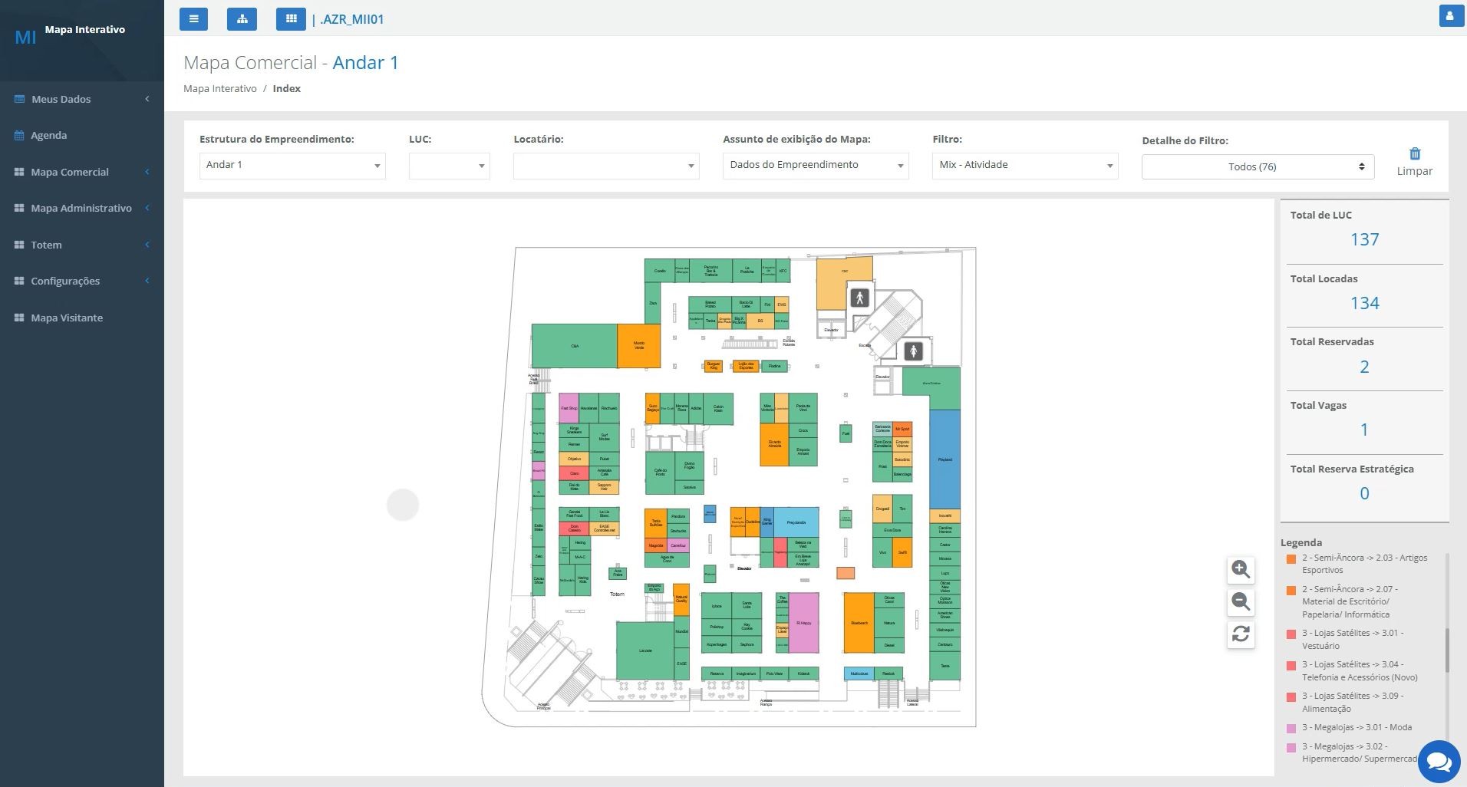
Task: Open the Locatário dropdown
Action: point(605,166)
